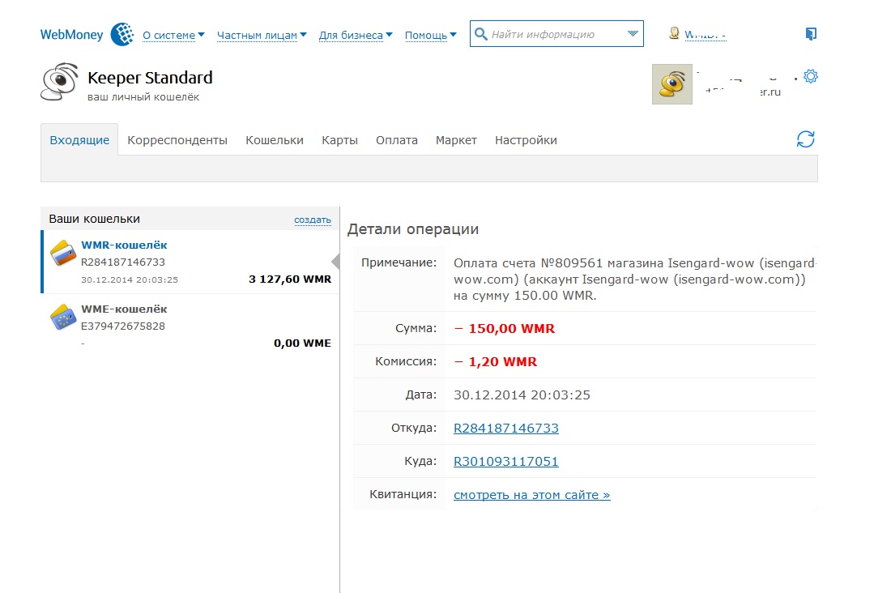Switch to the Оплата tab
Viewport: 874px width, 593px height.
click(x=396, y=140)
